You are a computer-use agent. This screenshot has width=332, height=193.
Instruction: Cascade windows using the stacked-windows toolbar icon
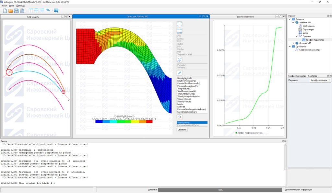[x=48, y=10]
